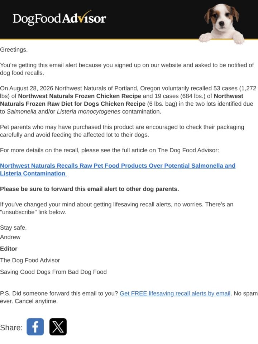Click the bold Editor title

(x=9, y=249)
